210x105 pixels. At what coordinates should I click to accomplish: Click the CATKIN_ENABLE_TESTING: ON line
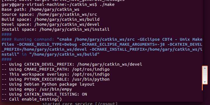pyautogui.click(x=44, y=94)
